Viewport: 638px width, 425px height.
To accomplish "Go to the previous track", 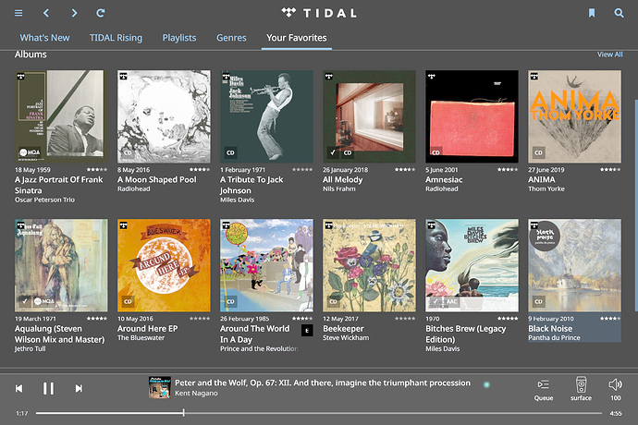I will point(18,388).
